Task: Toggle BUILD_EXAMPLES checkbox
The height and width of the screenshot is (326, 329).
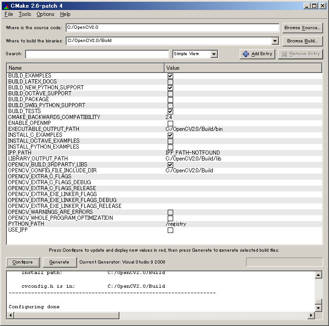Action: tap(170, 76)
